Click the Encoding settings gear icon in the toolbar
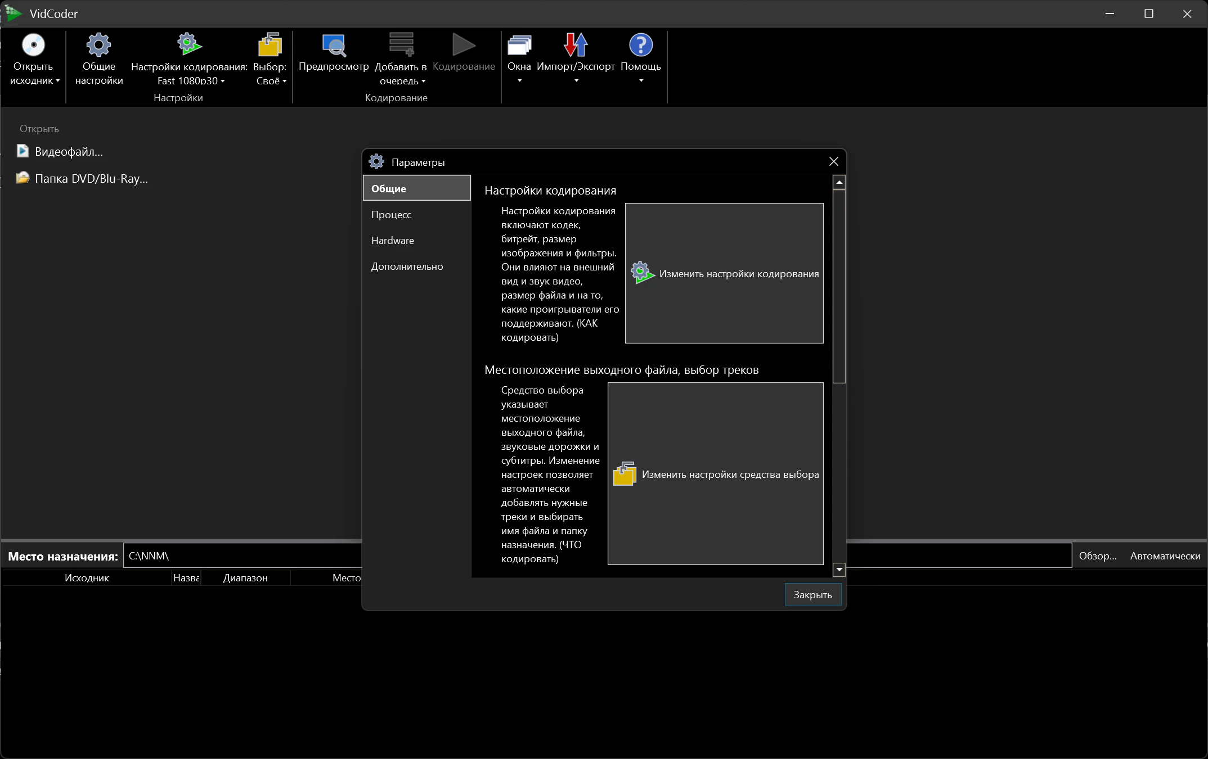The width and height of the screenshot is (1208, 759). [189, 44]
